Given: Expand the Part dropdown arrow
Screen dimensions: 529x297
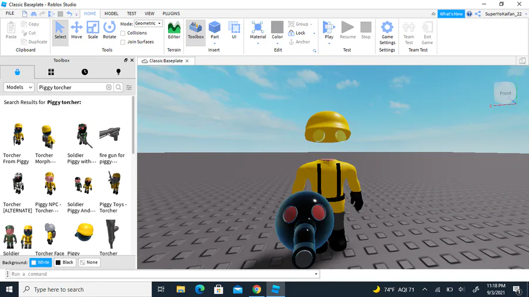Looking at the screenshot, I should (215, 43).
